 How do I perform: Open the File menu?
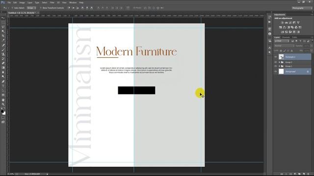point(9,2)
